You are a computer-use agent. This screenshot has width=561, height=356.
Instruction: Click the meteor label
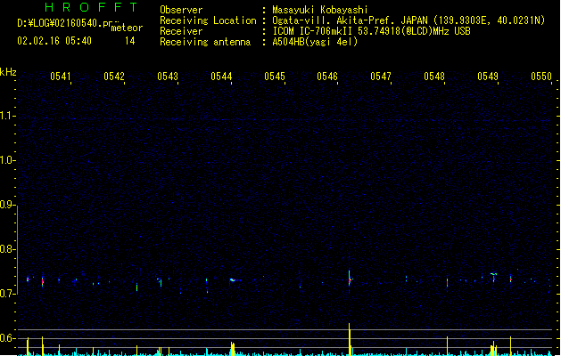(x=127, y=28)
